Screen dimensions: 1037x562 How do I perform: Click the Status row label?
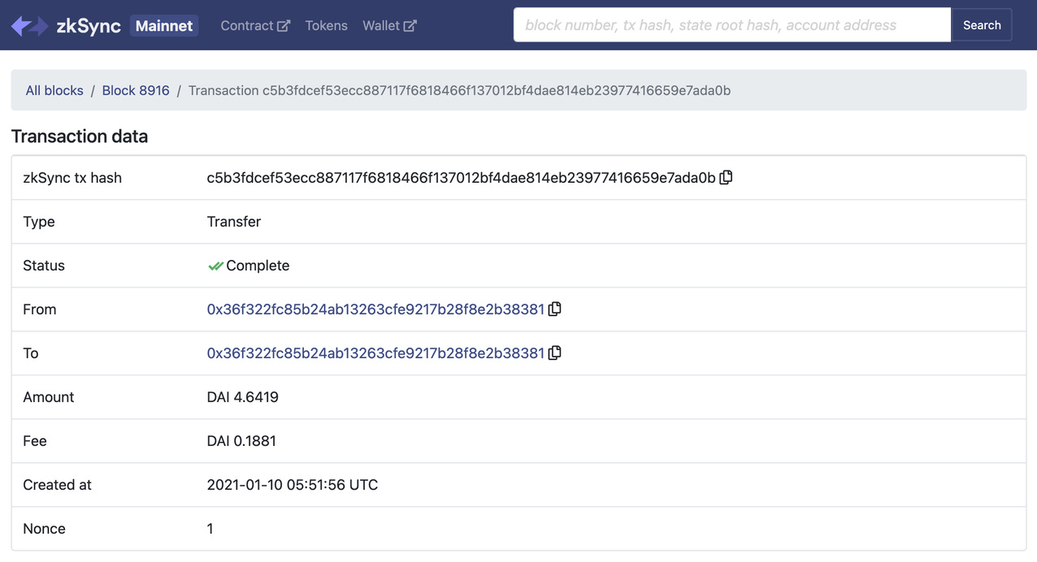pyautogui.click(x=44, y=265)
